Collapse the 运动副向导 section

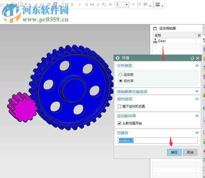(x=197, y=116)
